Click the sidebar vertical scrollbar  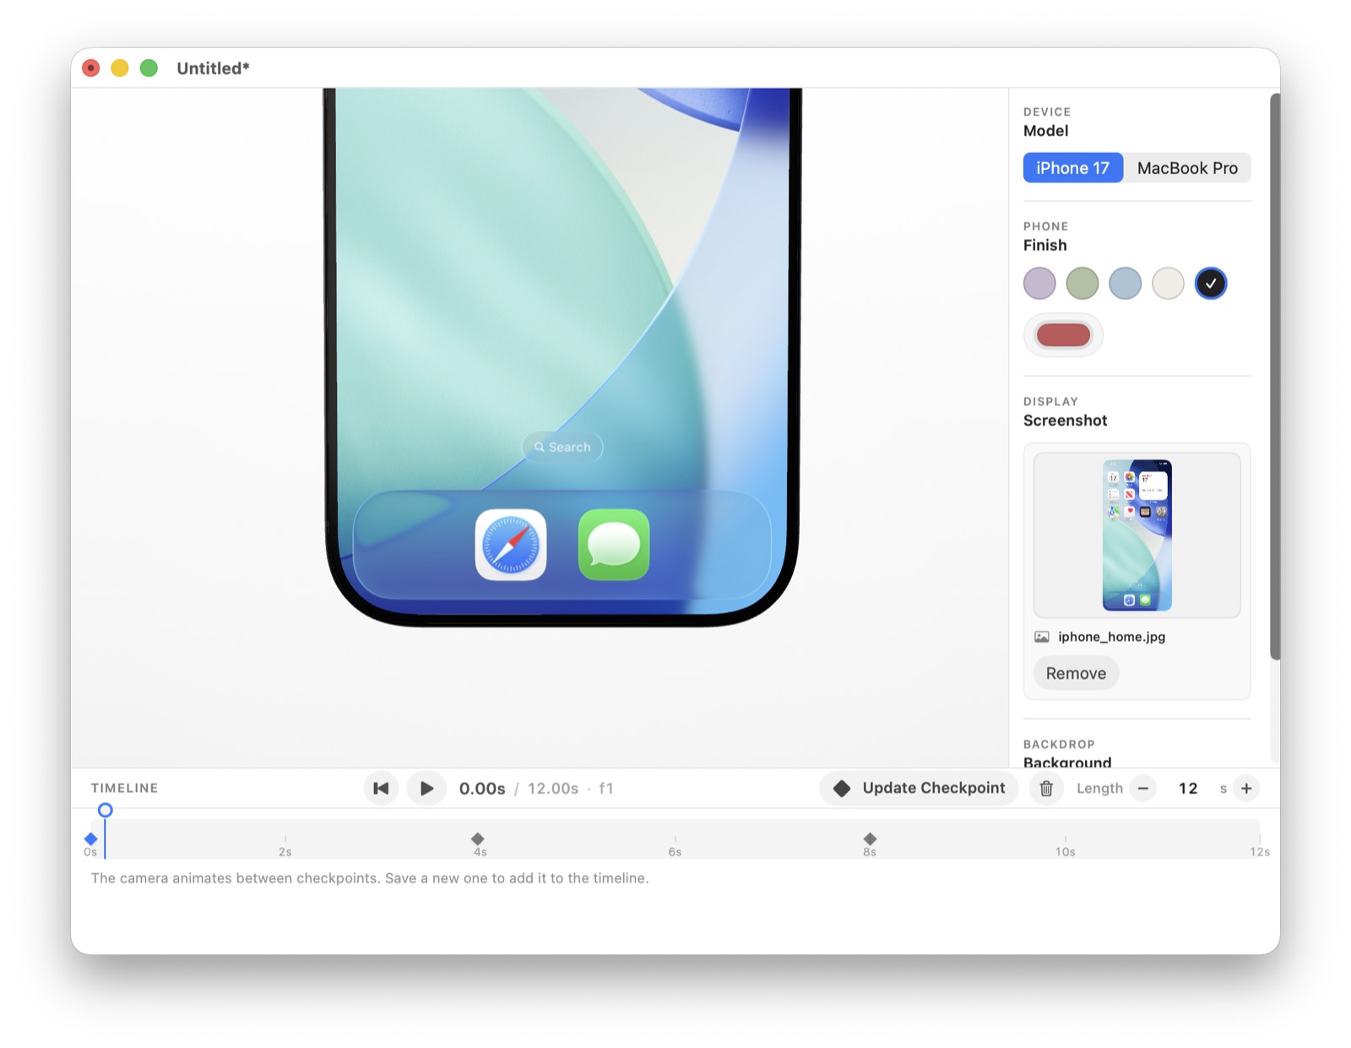click(x=1275, y=377)
